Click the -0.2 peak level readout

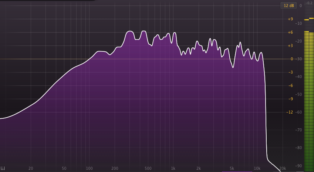click(309, 3)
